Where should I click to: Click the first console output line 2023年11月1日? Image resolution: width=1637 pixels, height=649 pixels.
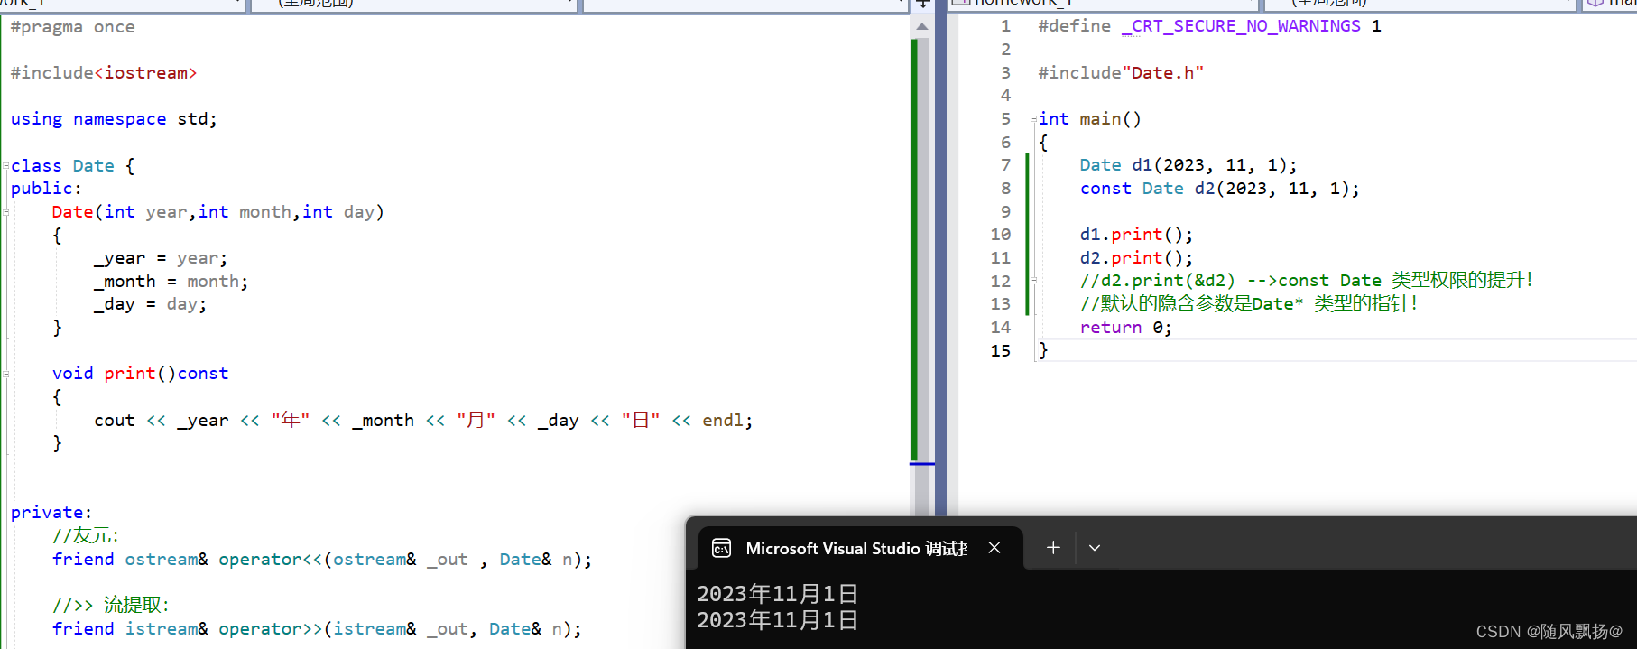pos(777,594)
